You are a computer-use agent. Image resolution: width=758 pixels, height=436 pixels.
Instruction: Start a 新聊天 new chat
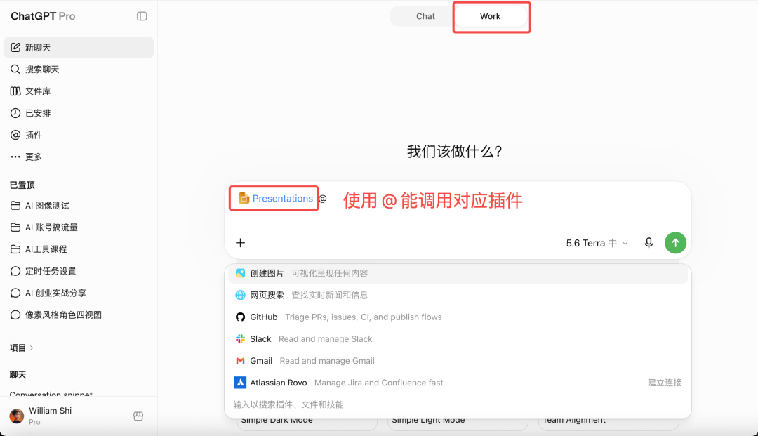pyautogui.click(x=79, y=47)
